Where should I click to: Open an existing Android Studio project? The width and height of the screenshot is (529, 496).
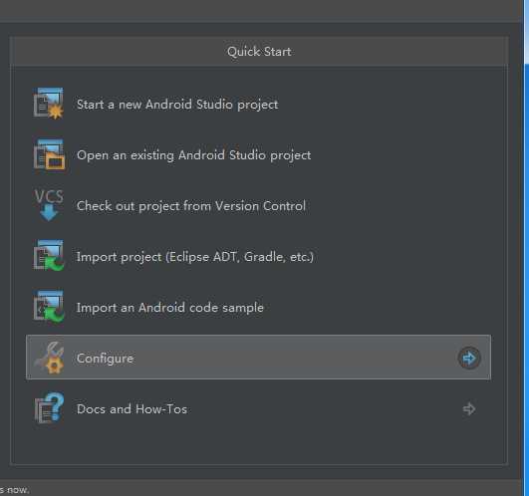coord(193,155)
